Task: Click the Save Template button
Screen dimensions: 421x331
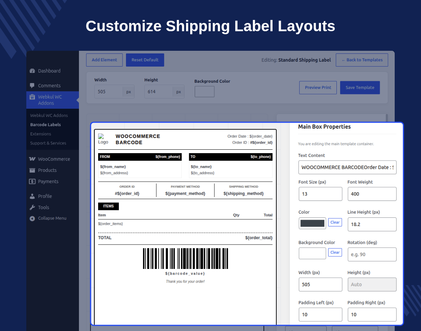Action: coord(360,88)
